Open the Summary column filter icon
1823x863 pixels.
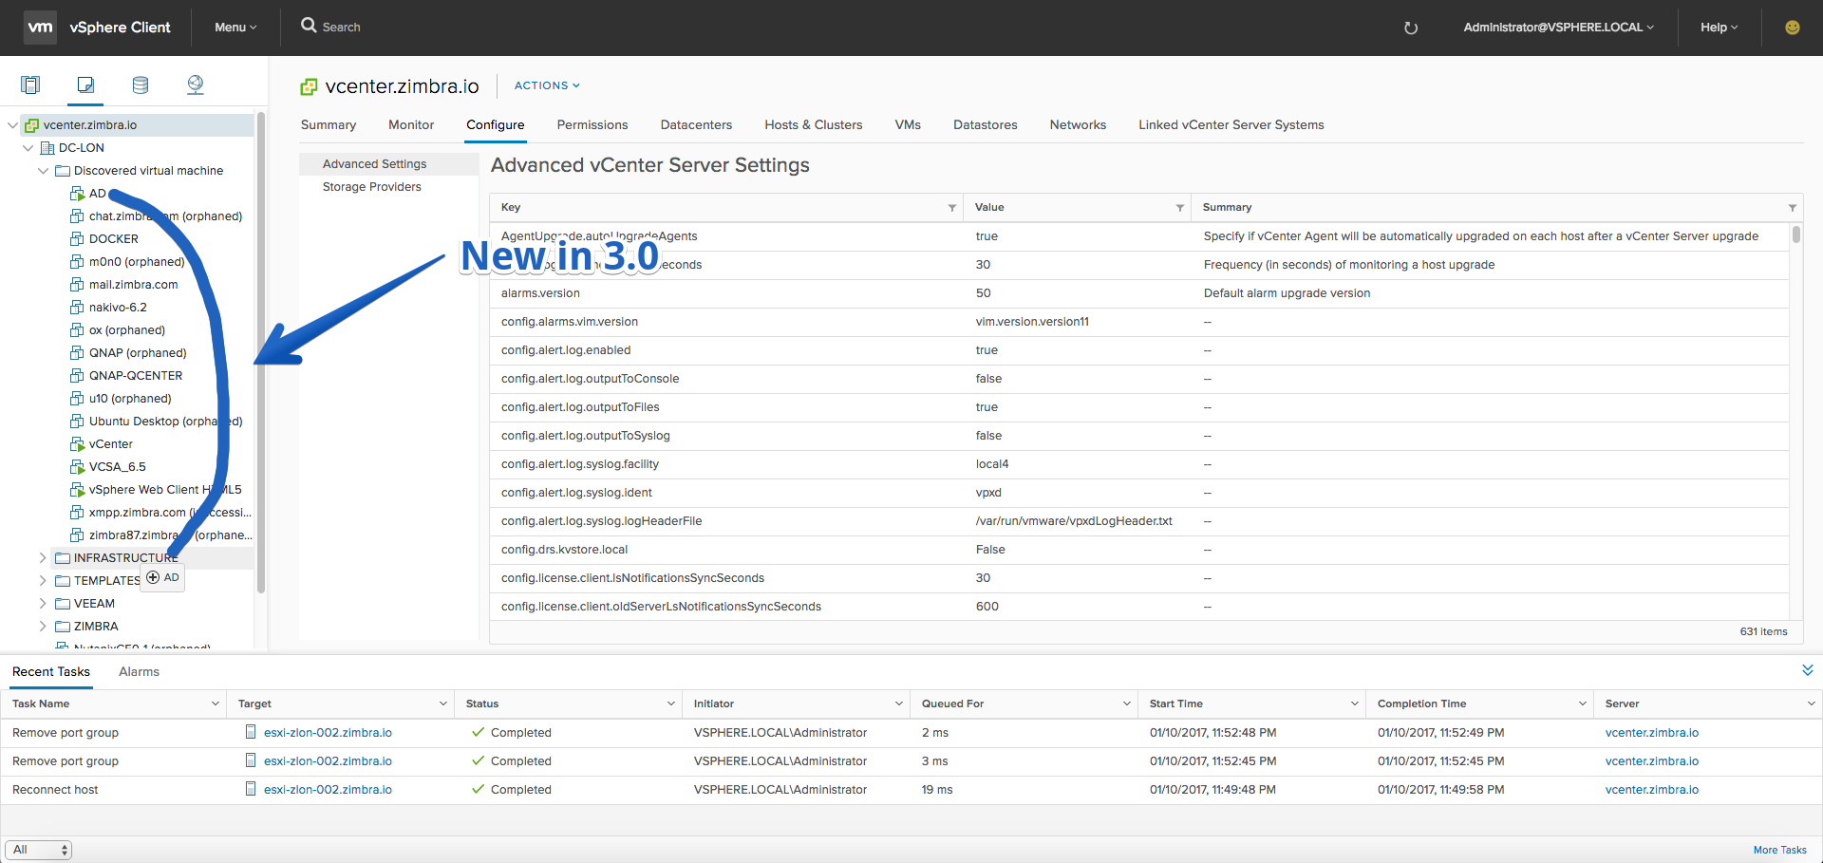click(1793, 208)
